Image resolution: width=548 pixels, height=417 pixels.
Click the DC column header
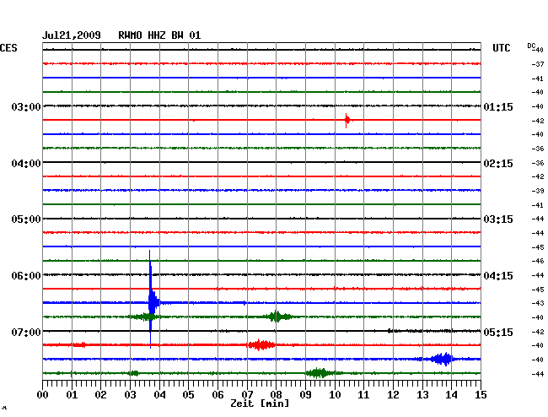click(531, 46)
